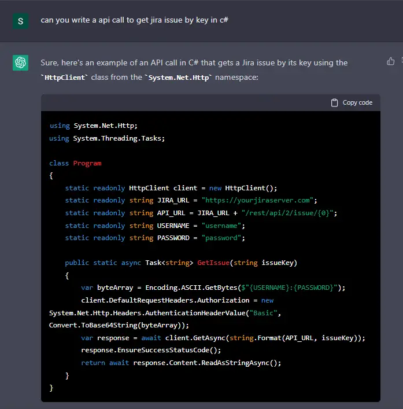This screenshot has width=403, height=409.
Task: Click the https://yourjiraserver.com string
Action: 257,200
